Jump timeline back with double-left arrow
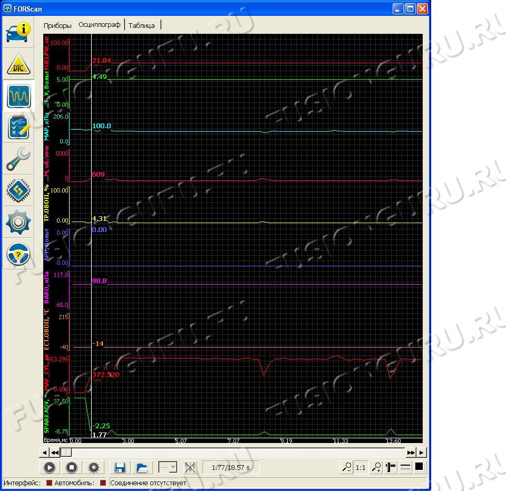Screen dimensions: 506x491 pos(55,453)
